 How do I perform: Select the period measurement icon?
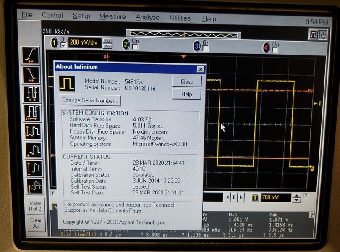click(x=32, y=94)
